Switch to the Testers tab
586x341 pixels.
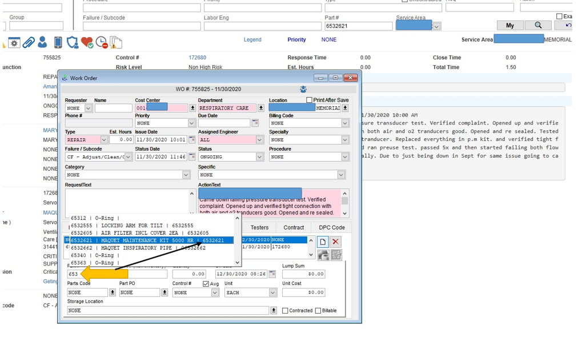259,227
